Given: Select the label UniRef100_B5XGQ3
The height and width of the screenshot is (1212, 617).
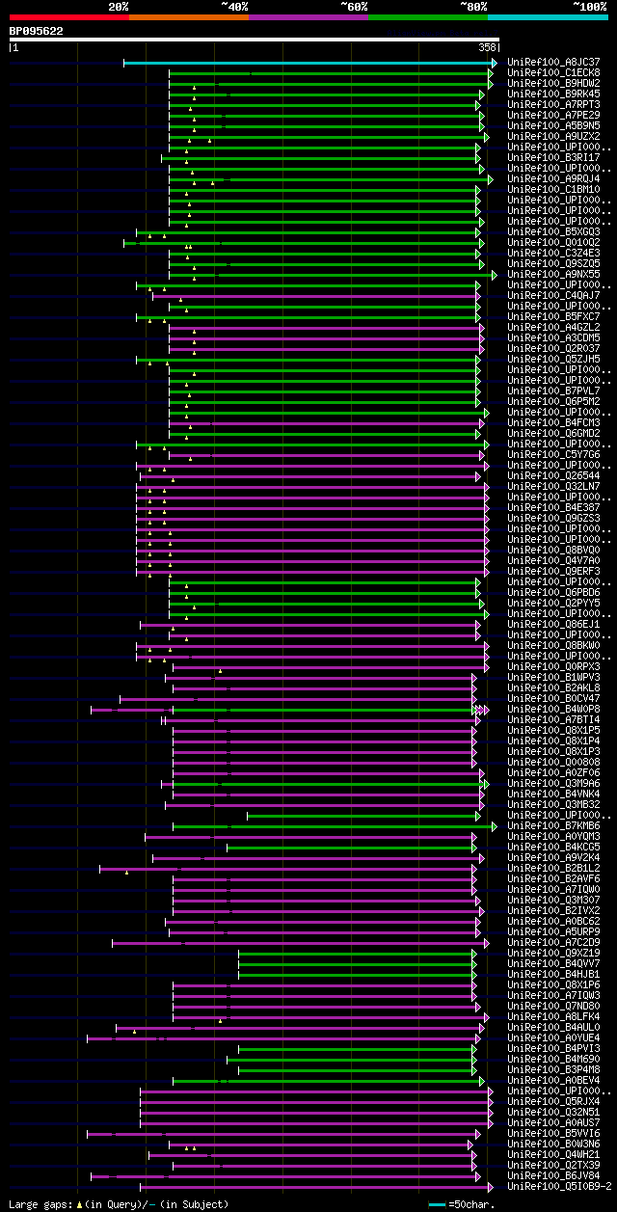Looking at the screenshot, I should click(553, 231).
